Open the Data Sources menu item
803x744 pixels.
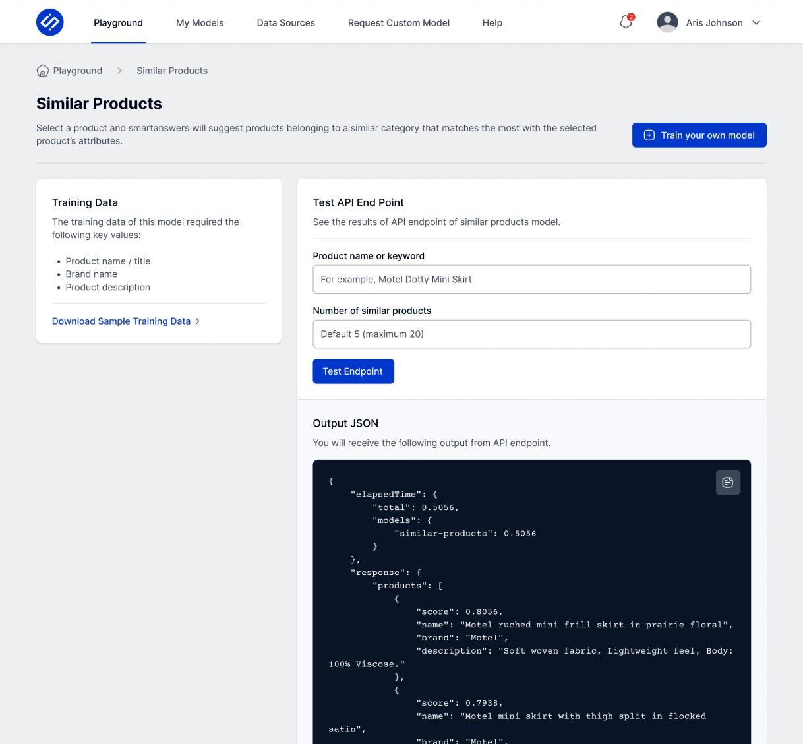(285, 22)
